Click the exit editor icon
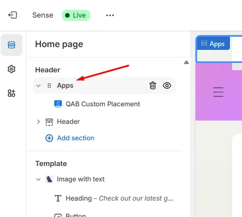Screen dimensions: 242x217 13,15
